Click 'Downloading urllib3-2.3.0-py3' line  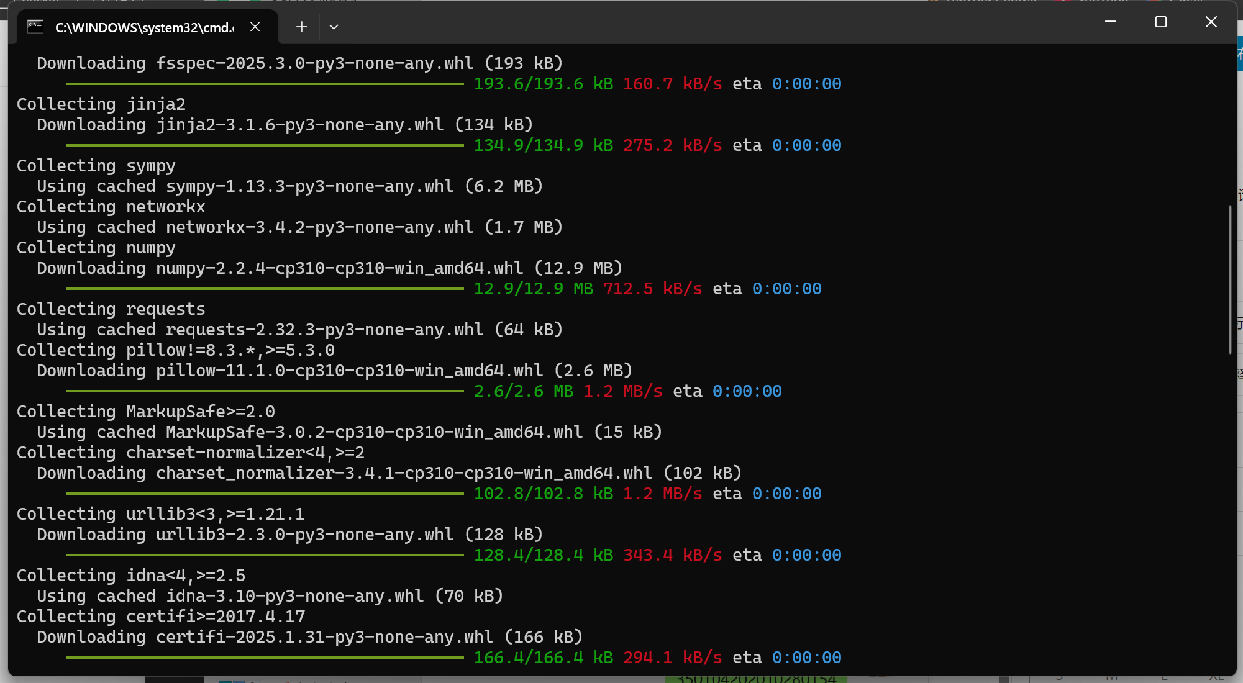pos(290,535)
